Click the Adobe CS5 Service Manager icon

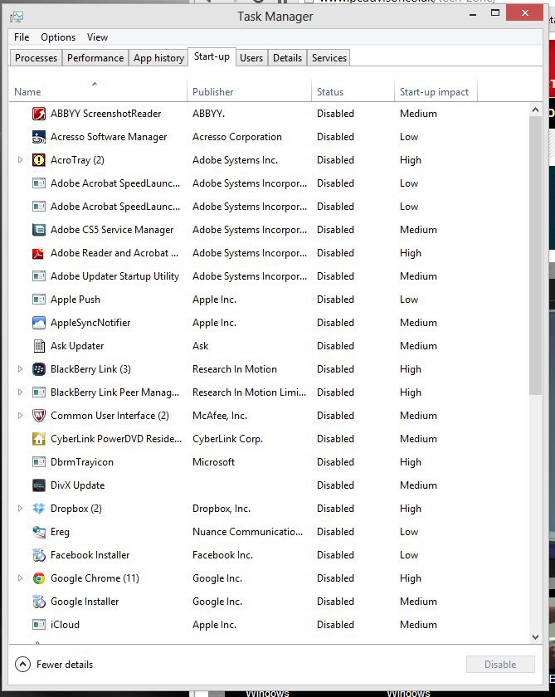pyautogui.click(x=39, y=230)
